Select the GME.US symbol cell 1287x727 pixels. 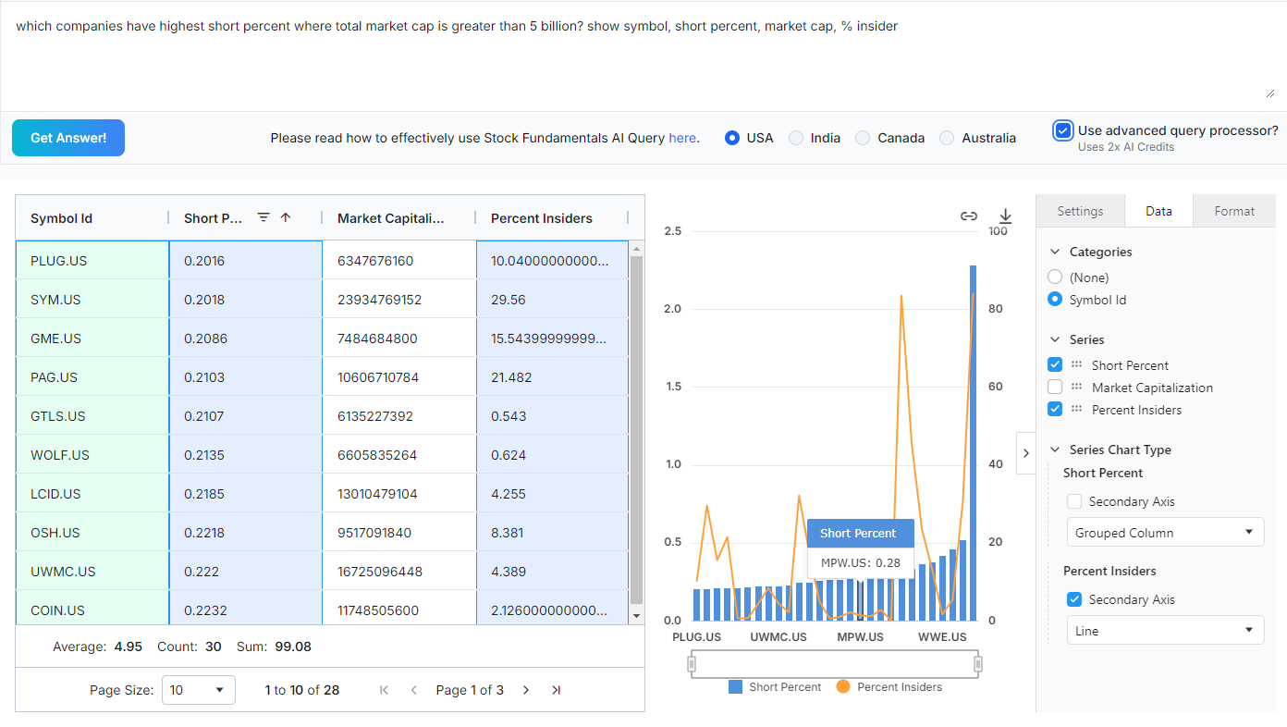[x=92, y=339]
